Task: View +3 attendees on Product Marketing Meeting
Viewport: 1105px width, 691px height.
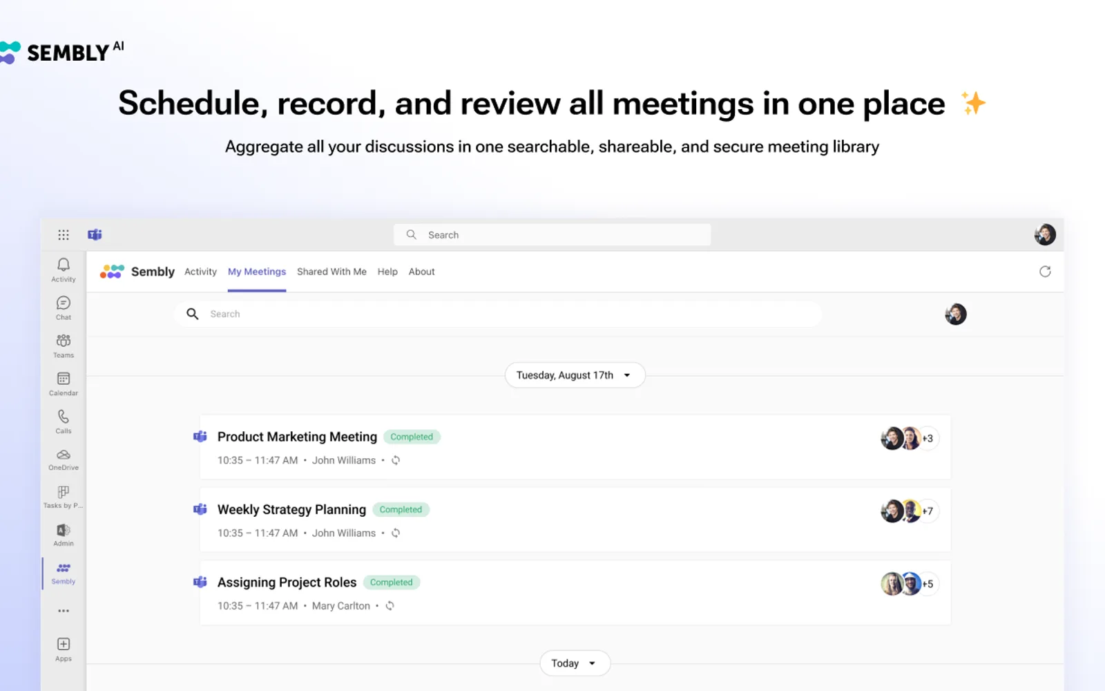Action: (x=928, y=438)
